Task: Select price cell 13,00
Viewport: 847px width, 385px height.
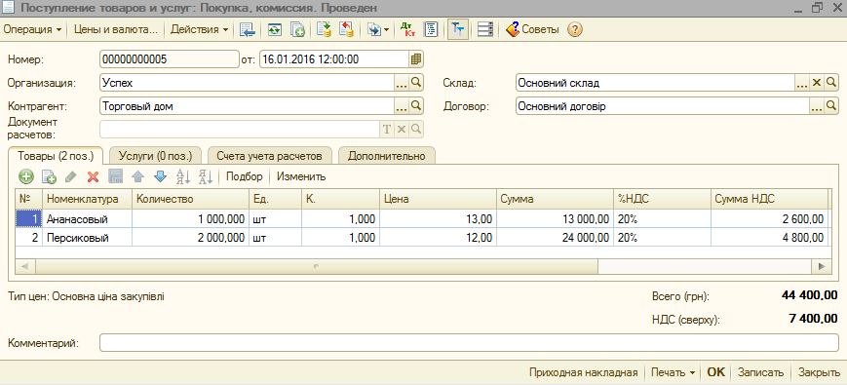Action: click(438, 219)
